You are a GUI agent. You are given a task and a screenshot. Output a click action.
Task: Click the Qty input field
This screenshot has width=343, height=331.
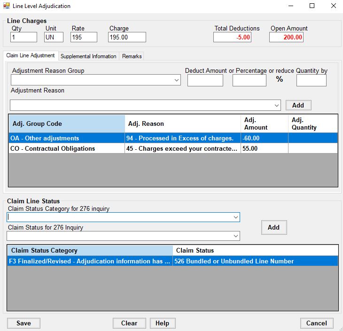point(23,37)
